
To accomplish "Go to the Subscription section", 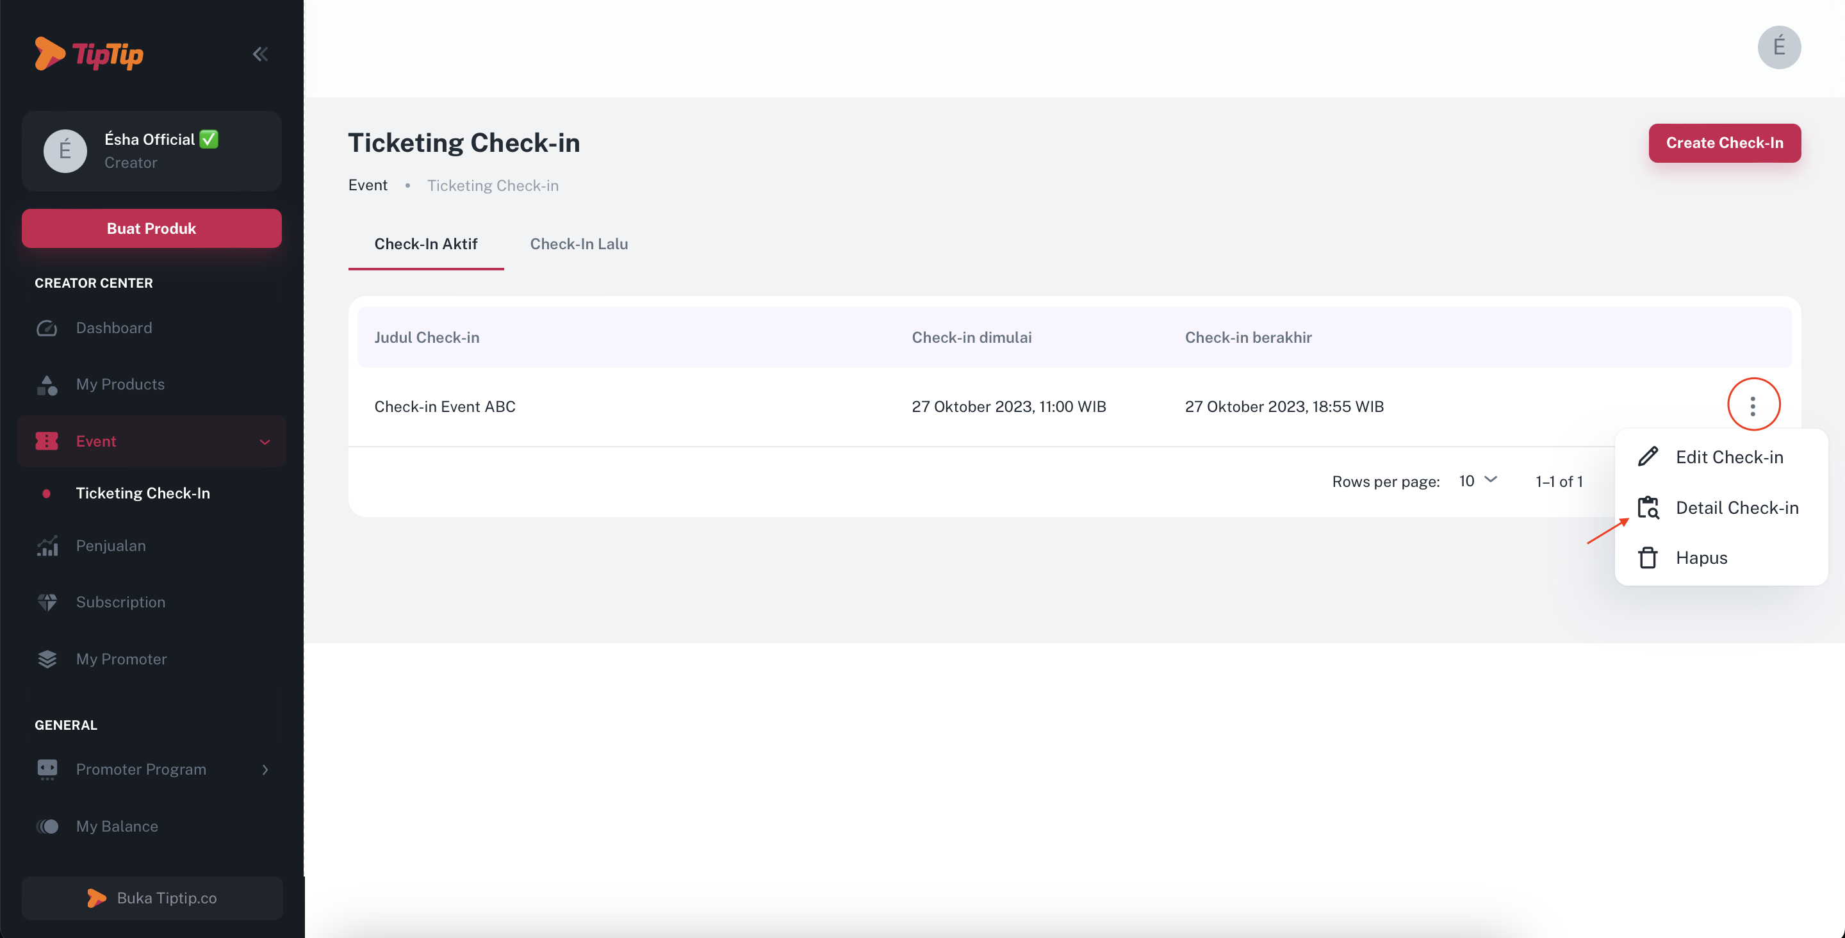I will click(x=120, y=602).
